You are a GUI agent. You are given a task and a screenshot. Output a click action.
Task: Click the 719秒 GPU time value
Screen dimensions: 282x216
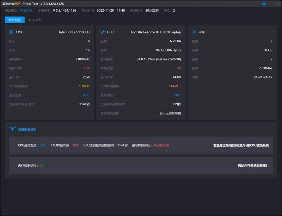177,104
